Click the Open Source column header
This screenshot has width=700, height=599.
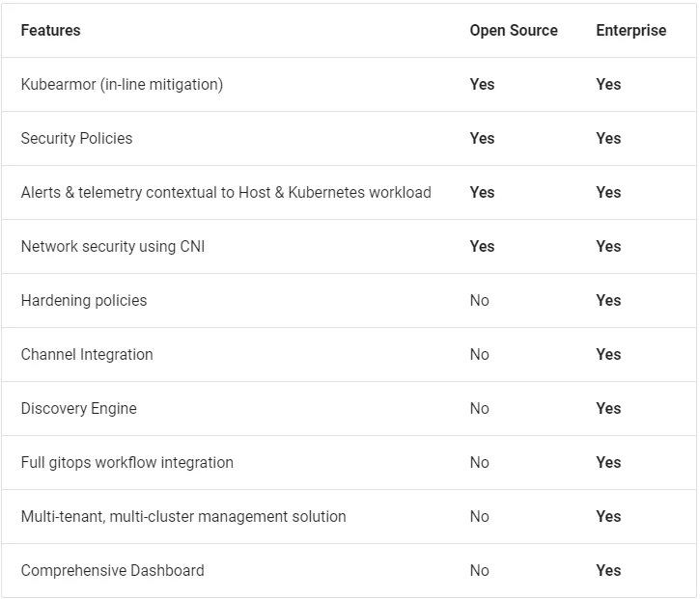514,31
